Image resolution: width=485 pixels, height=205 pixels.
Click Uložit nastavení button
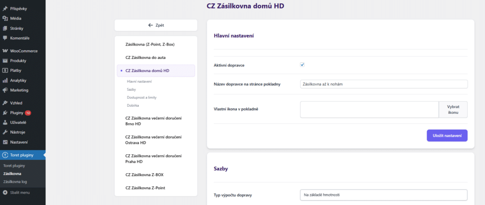447,136
